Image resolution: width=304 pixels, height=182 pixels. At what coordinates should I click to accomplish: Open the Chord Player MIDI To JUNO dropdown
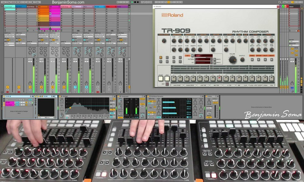coord(10,43)
